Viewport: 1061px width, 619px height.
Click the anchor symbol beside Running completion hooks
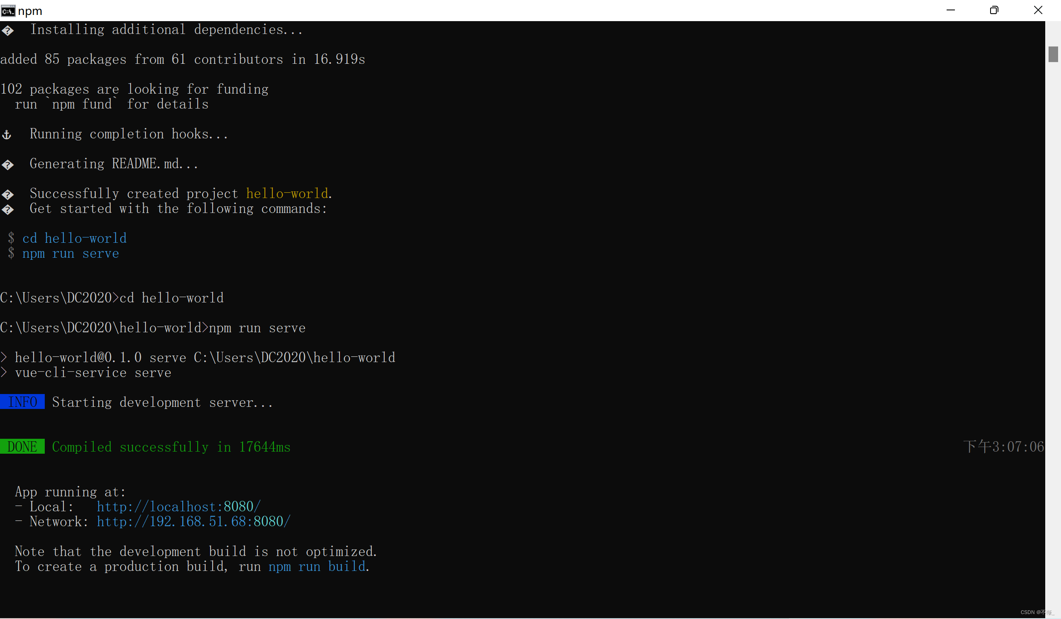(x=7, y=135)
